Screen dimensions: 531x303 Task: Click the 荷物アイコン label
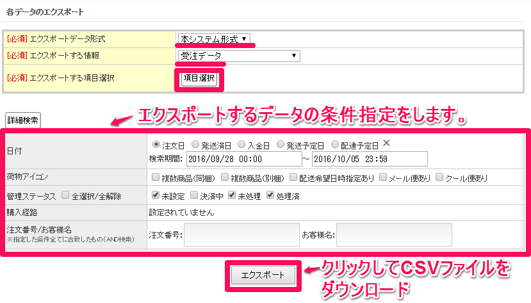[x=28, y=177]
